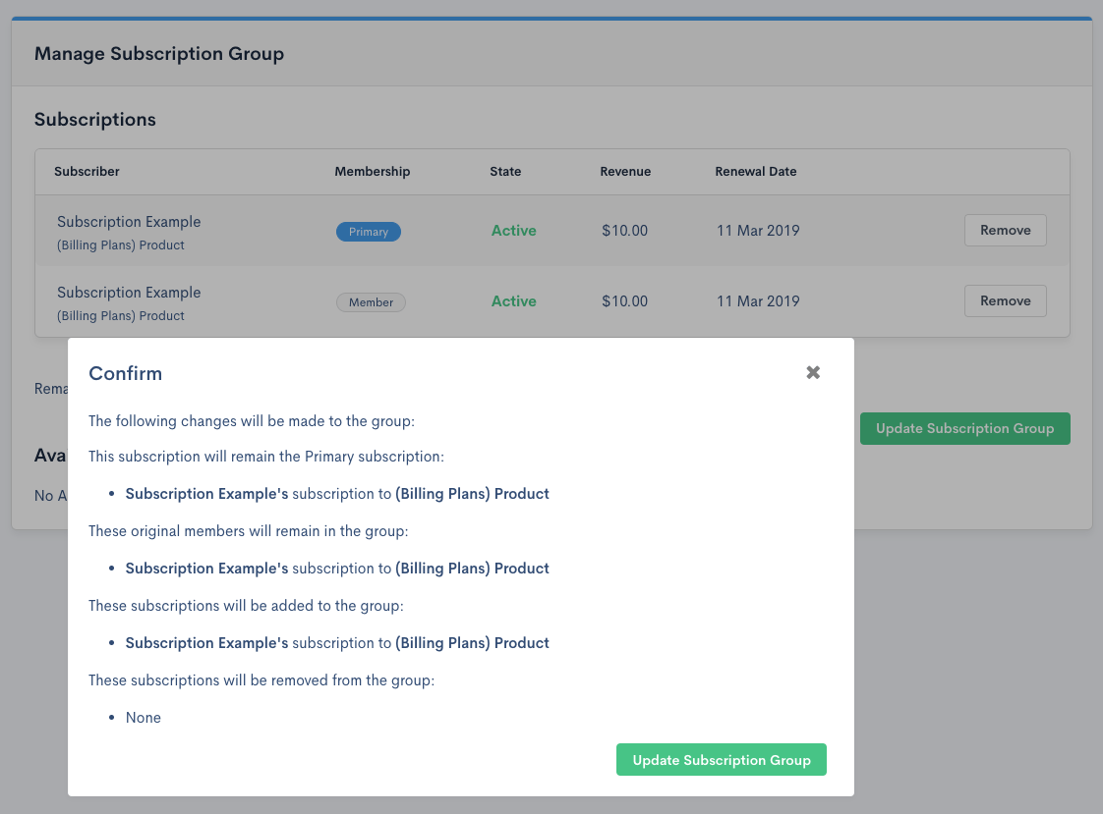Select the Active state of the Primary row
Viewport: 1103px width, 814px height.
[513, 231]
